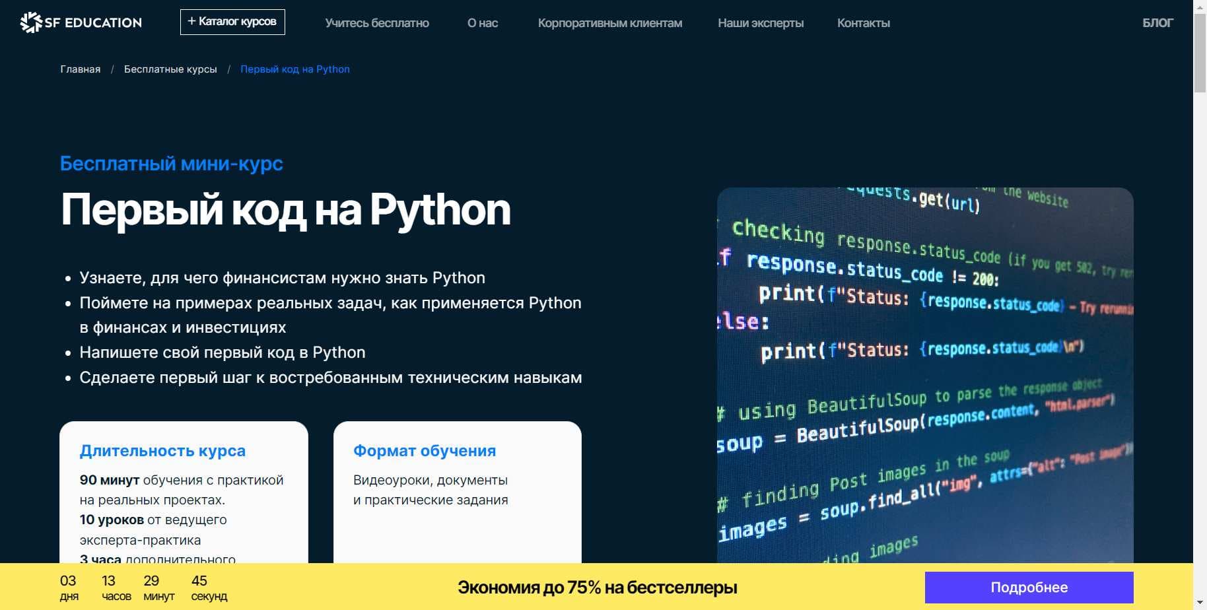Click the Экономия до 75% promo banner
Image resolution: width=1207 pixels, height=610 pixels.
(596, 586)
